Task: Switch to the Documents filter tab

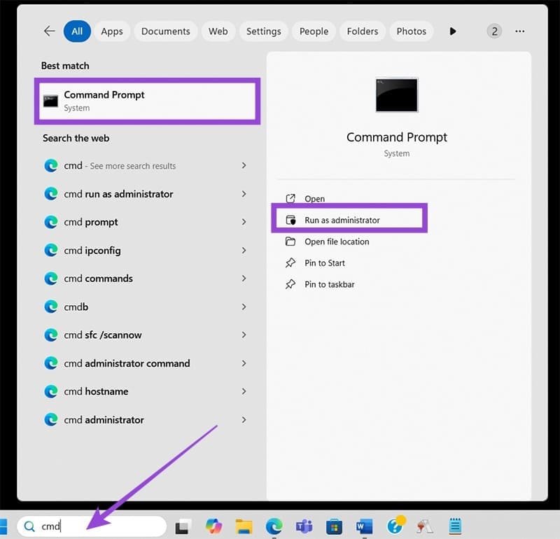Action: [x=165, y=31]
